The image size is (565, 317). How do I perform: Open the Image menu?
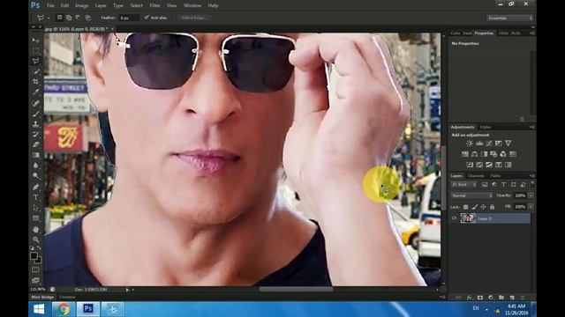click(x=82, y=6)
